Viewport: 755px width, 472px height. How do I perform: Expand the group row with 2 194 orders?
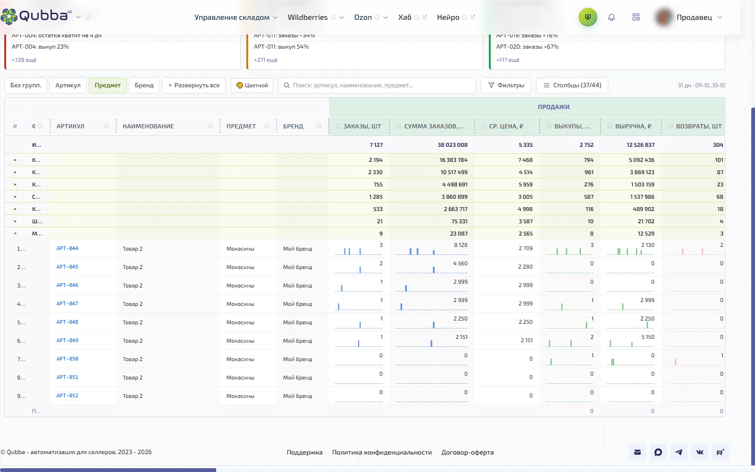click(x=15, y=160)
